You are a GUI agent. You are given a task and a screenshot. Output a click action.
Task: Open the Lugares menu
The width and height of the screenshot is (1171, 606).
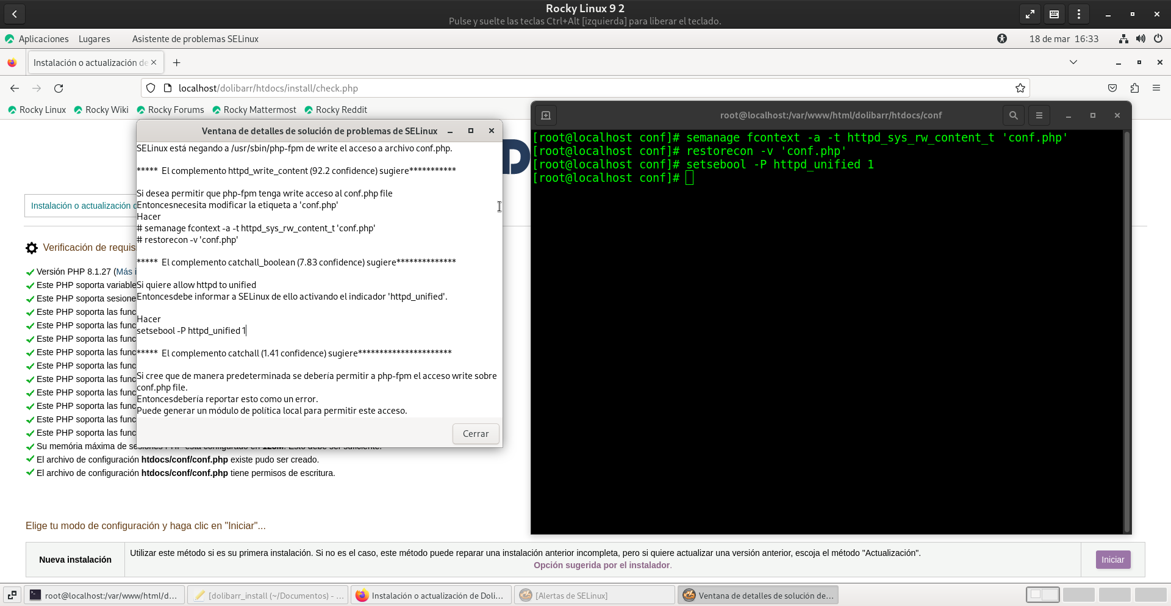click(x=95, y=39)
